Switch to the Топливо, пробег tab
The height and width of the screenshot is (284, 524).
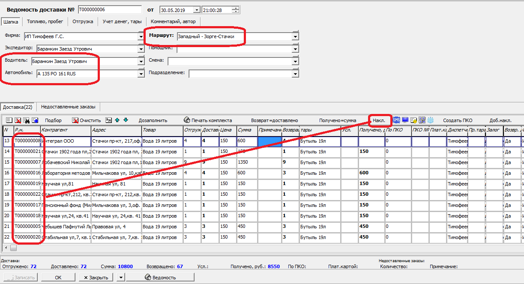[45, 21]
